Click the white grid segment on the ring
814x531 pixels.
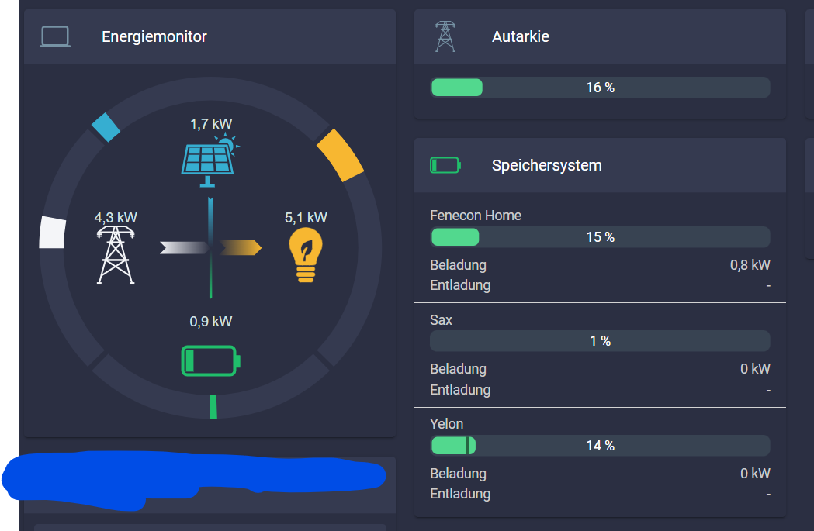(52, 233)
